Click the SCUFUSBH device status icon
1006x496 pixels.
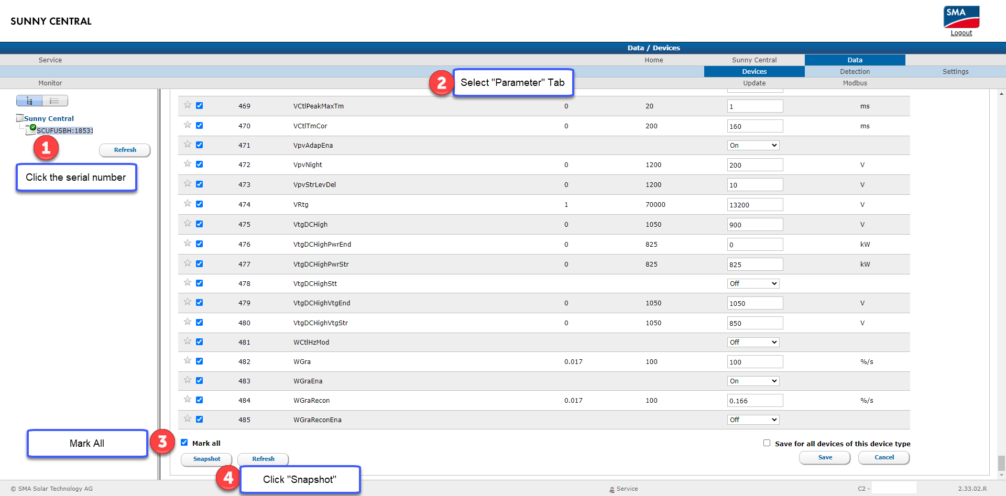click(31, 129)
